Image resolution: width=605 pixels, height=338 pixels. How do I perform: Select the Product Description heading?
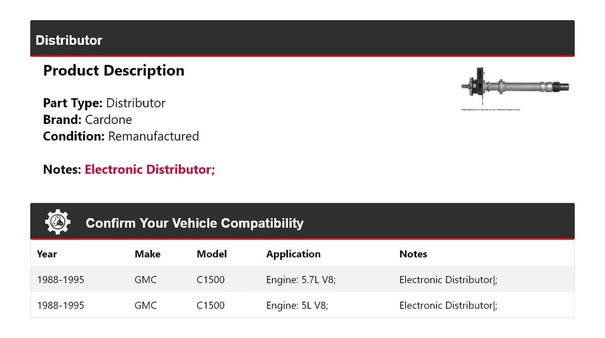click(x=113, y=70)
